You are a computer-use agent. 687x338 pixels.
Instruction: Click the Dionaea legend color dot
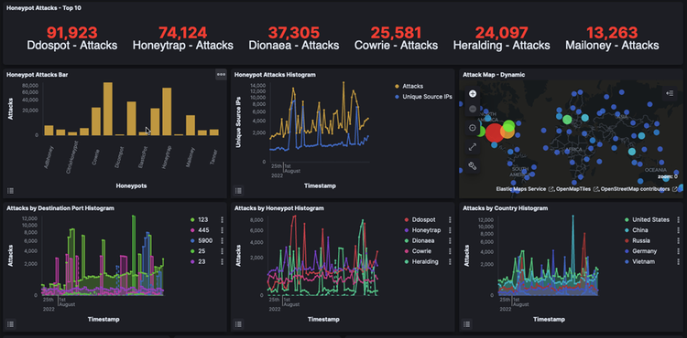(406, 240)
